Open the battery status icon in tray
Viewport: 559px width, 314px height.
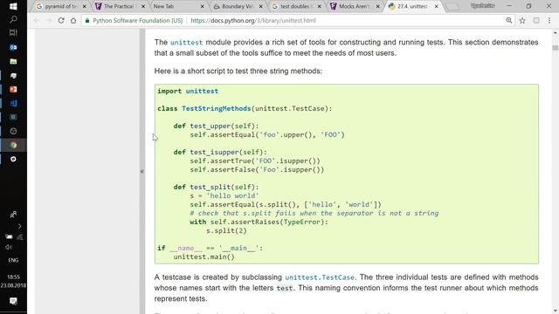[9, 236]
